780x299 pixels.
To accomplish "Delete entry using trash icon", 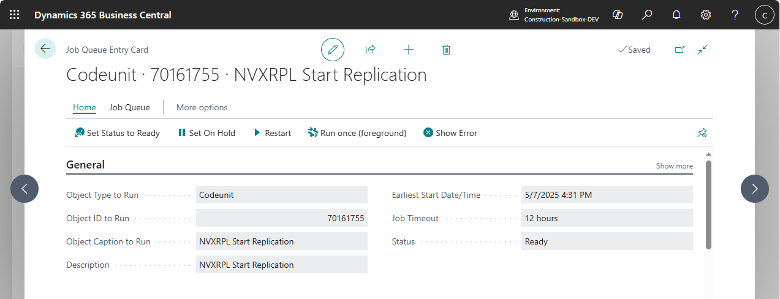I will pos(446,50).
